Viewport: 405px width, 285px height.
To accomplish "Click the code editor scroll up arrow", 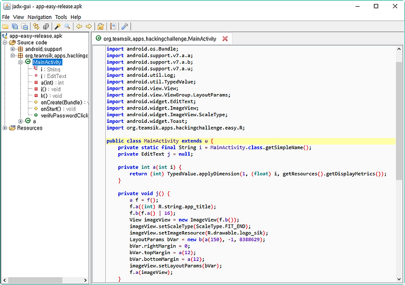I will 399,49.
